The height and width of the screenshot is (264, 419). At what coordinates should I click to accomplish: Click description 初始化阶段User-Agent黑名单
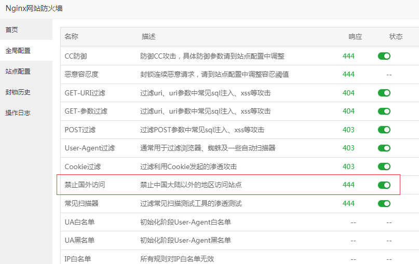point(186,240)
